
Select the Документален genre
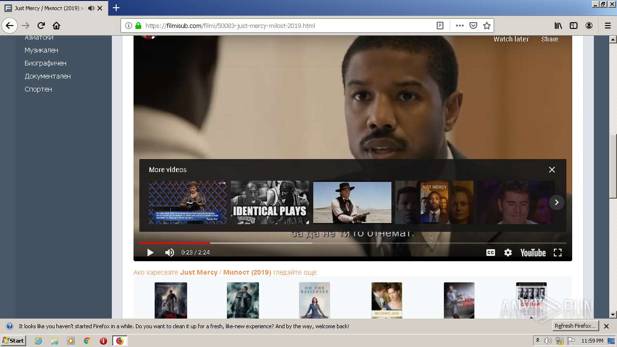coord(48,76)
